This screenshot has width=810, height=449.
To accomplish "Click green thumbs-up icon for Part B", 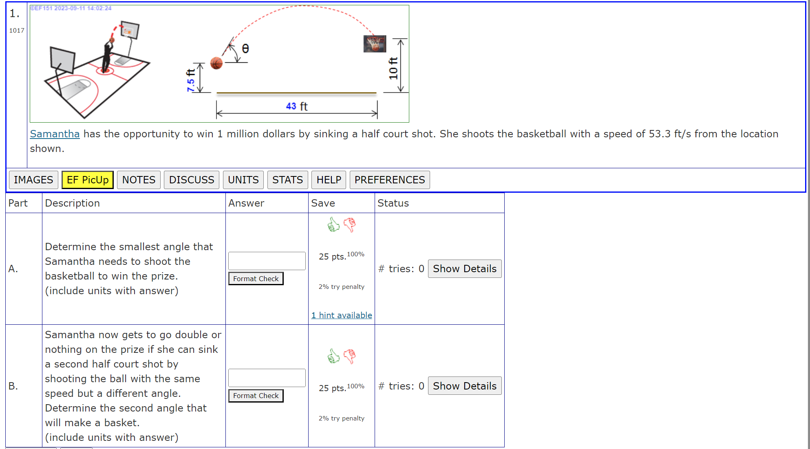I will (333, 356).
